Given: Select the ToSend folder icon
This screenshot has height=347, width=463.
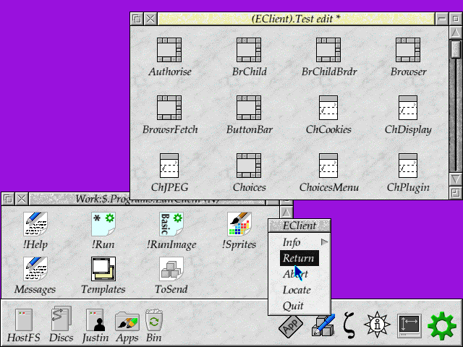Looking at the screenshot, I should pos(171,270).
